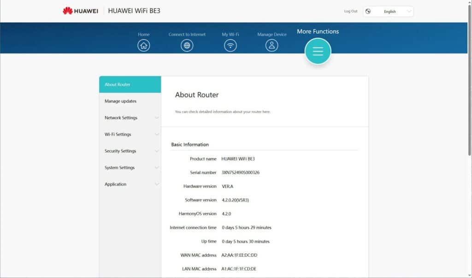This screenshot has height=278, width=472.
Task: Click the Up time label
Action: pos(209,242)
